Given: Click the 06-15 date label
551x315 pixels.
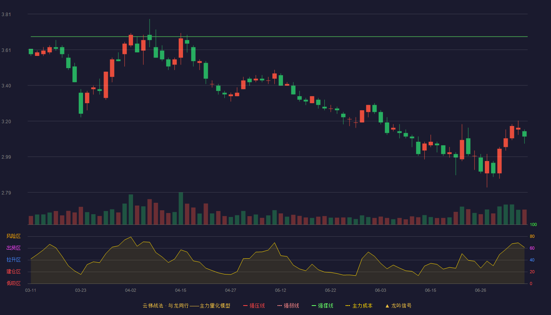Looking at the screenshot, I should point(431,290).
